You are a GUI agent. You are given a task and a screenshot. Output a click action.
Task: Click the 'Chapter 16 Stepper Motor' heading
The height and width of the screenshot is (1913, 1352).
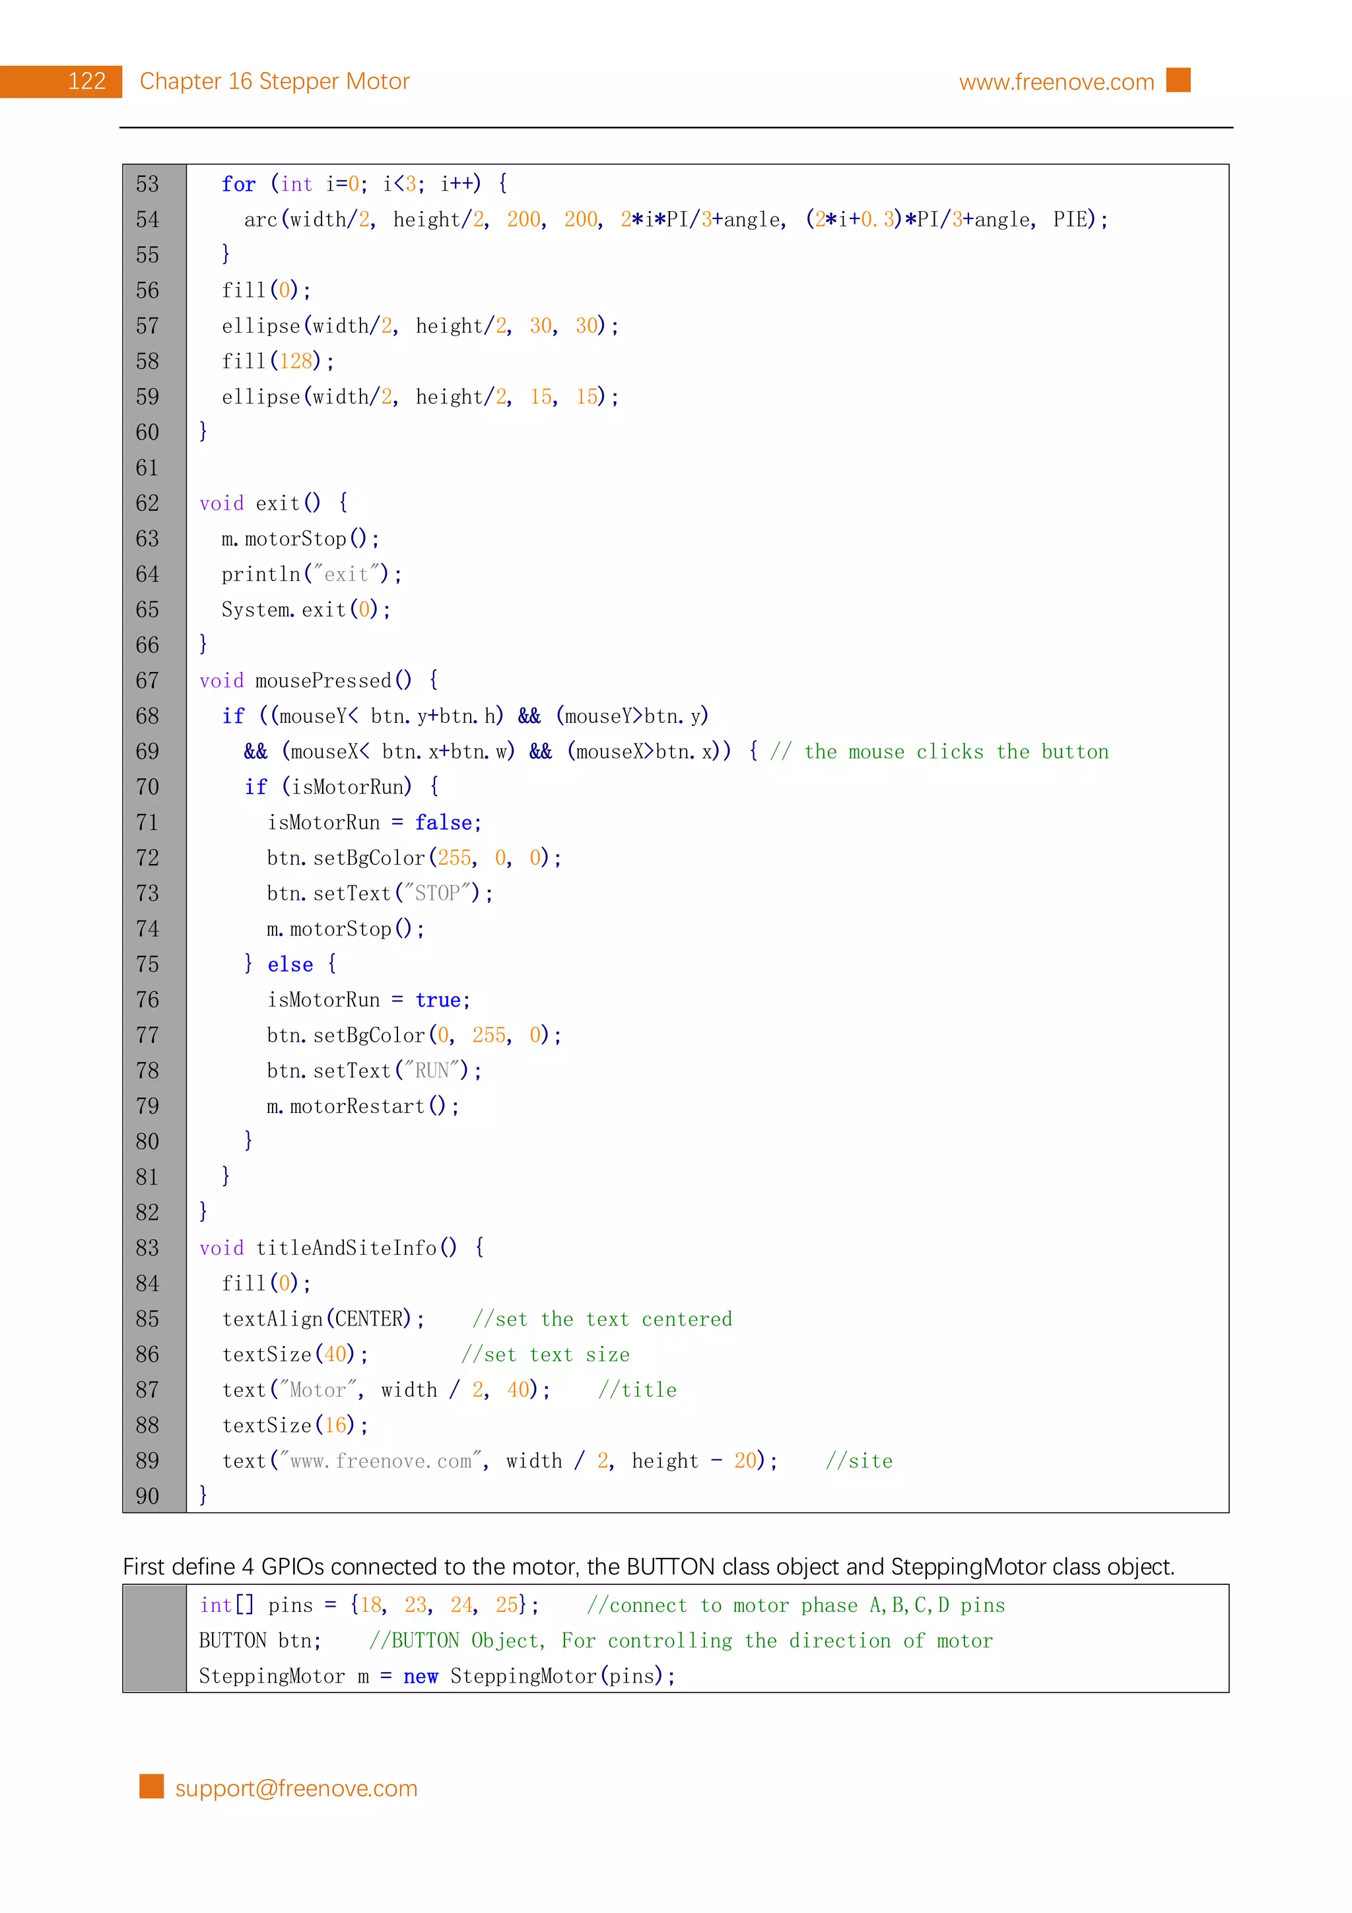(x=275, y=81)
